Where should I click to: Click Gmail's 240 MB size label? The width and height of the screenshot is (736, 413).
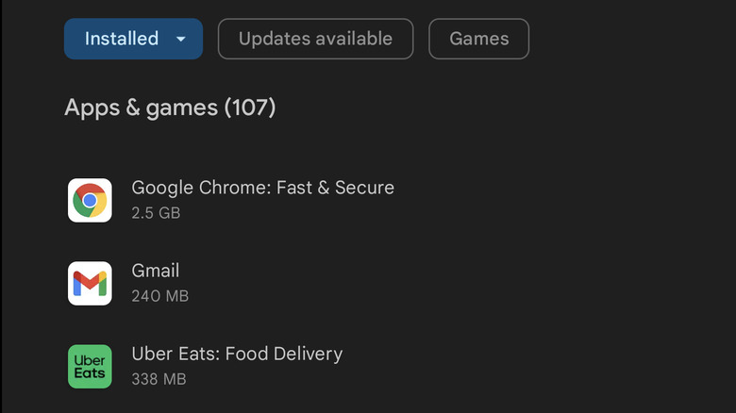coord(160,296)
